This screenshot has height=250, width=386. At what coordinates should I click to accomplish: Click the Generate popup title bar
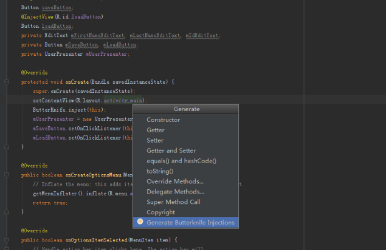(186, 109)
